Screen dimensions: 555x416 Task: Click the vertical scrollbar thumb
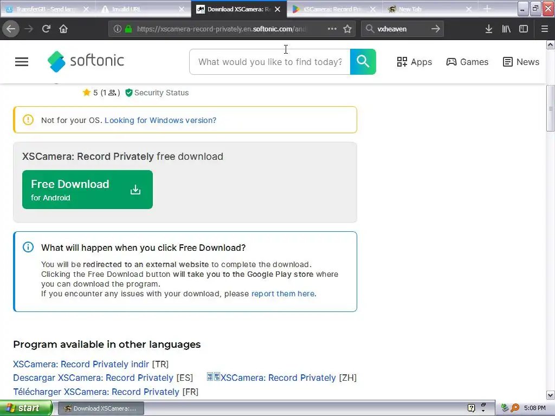click(x=550, y=108)
